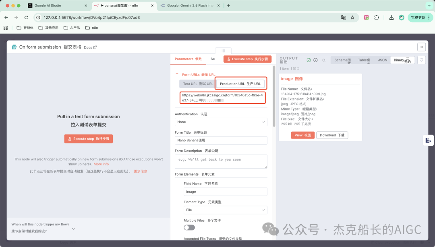Click the More info link

(101, 164)
